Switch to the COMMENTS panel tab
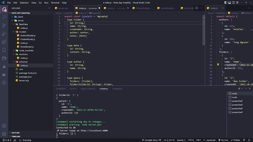 point(117,89)
